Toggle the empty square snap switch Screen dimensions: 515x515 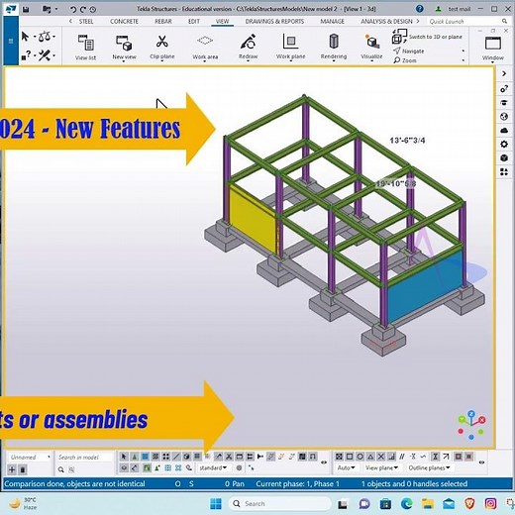click(350, 457)
